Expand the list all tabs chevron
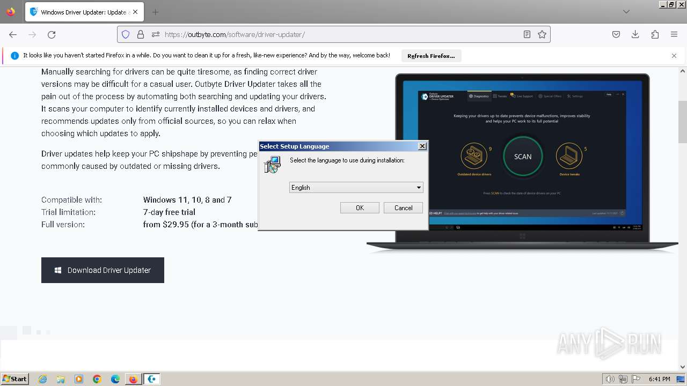 tap(626, 12)
